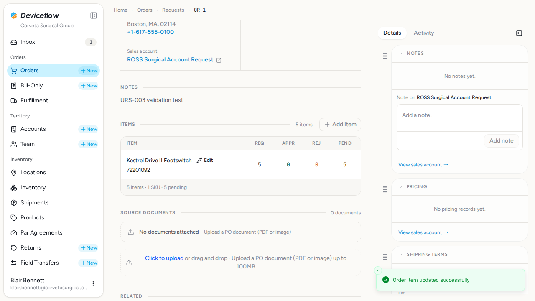This screenshot has width=535, height=301.
Task: Open Products page
Action: [53, 218]
